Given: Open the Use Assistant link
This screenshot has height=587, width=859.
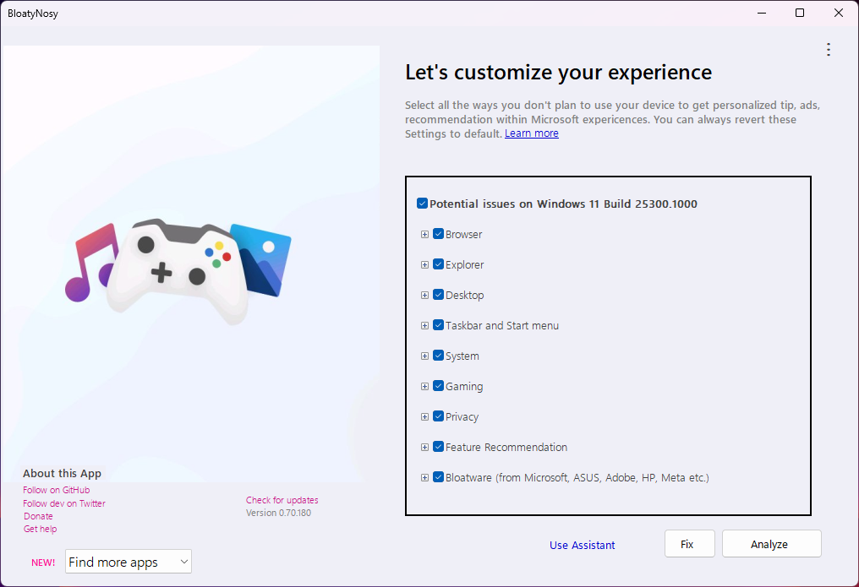Looking at the screenshot, I should (x=582, y=545).
